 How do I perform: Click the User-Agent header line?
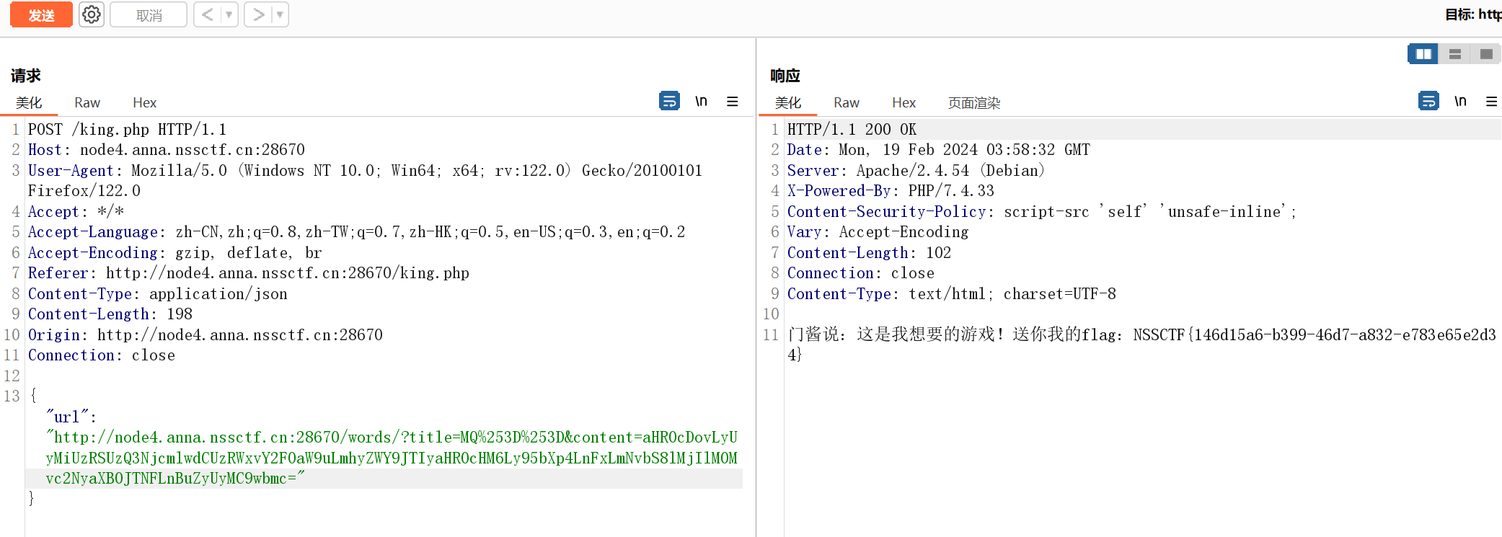coord(365,180)
